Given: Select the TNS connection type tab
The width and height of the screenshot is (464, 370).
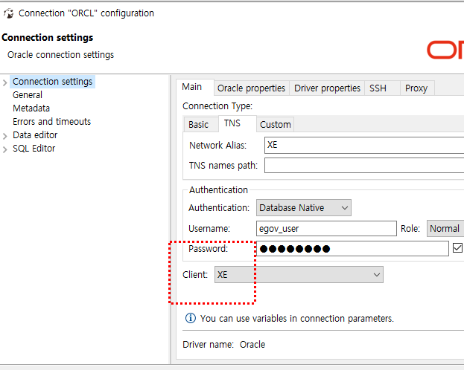Looking at the screenshot, I should click(x=237, y=123).
